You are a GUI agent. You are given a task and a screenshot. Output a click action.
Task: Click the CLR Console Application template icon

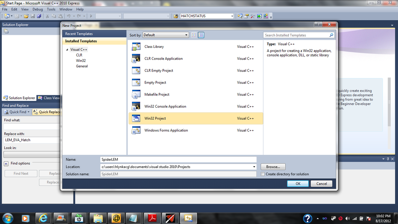pos(136,59)
